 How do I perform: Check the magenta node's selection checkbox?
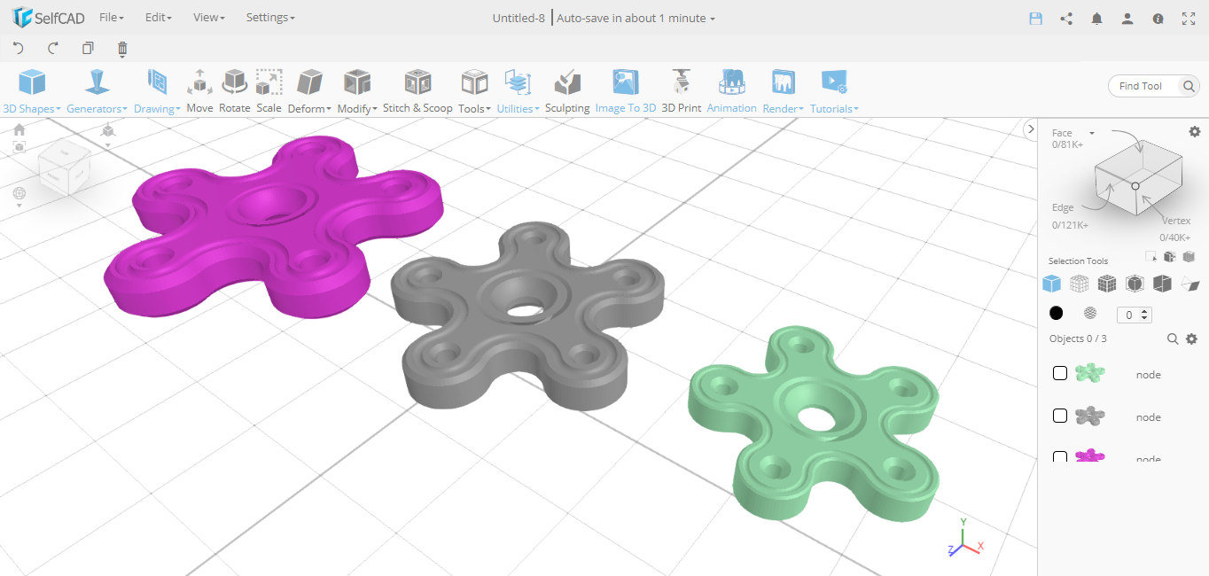point(1059,457)
